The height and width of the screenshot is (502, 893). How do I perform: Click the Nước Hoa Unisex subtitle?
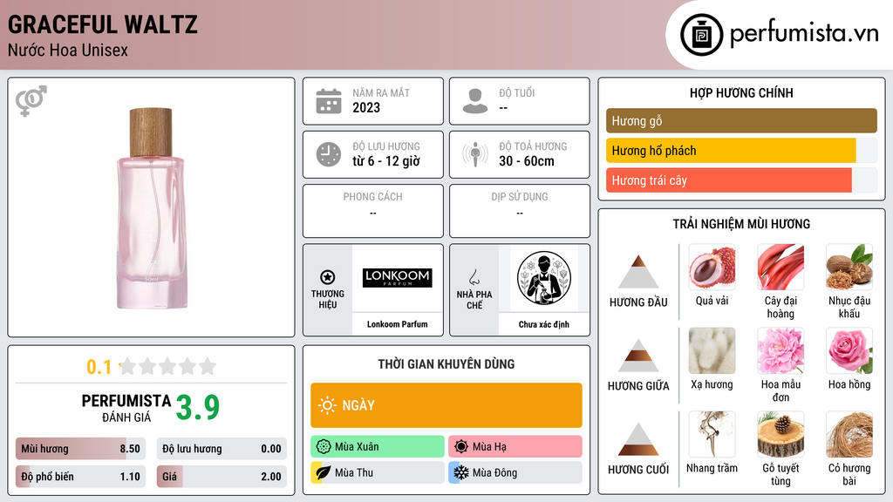68,51
